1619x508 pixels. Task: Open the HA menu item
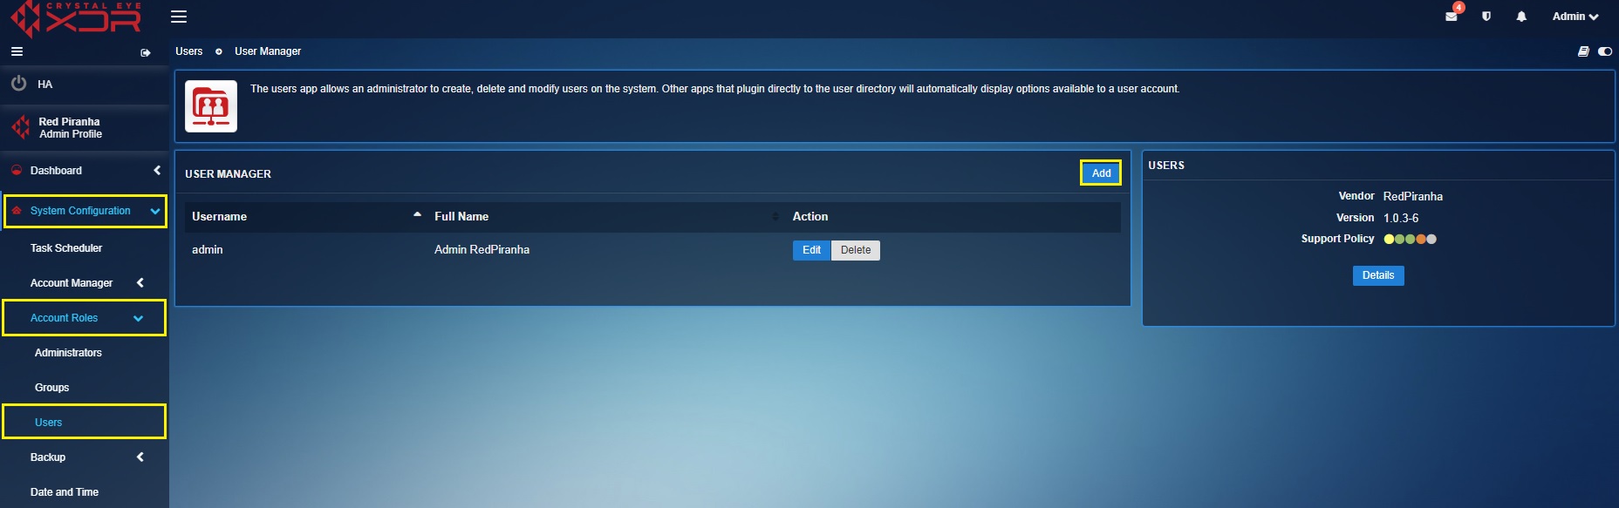point(44,85)
